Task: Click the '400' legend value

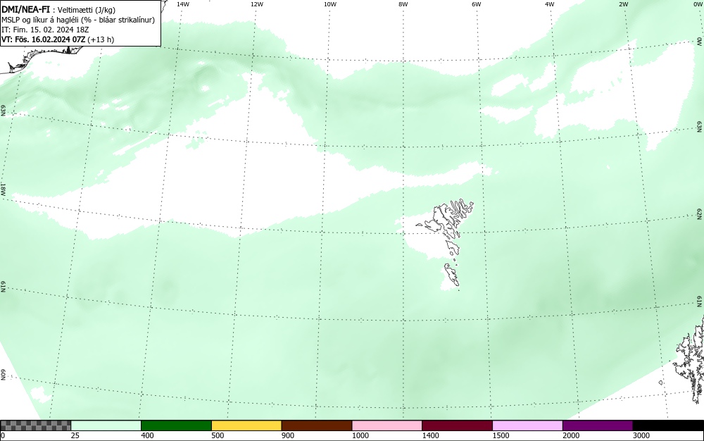Action: [x=147, y=435]
